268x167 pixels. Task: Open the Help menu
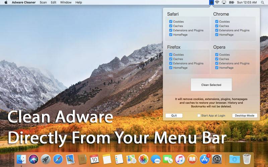click(x=79, y=2)
